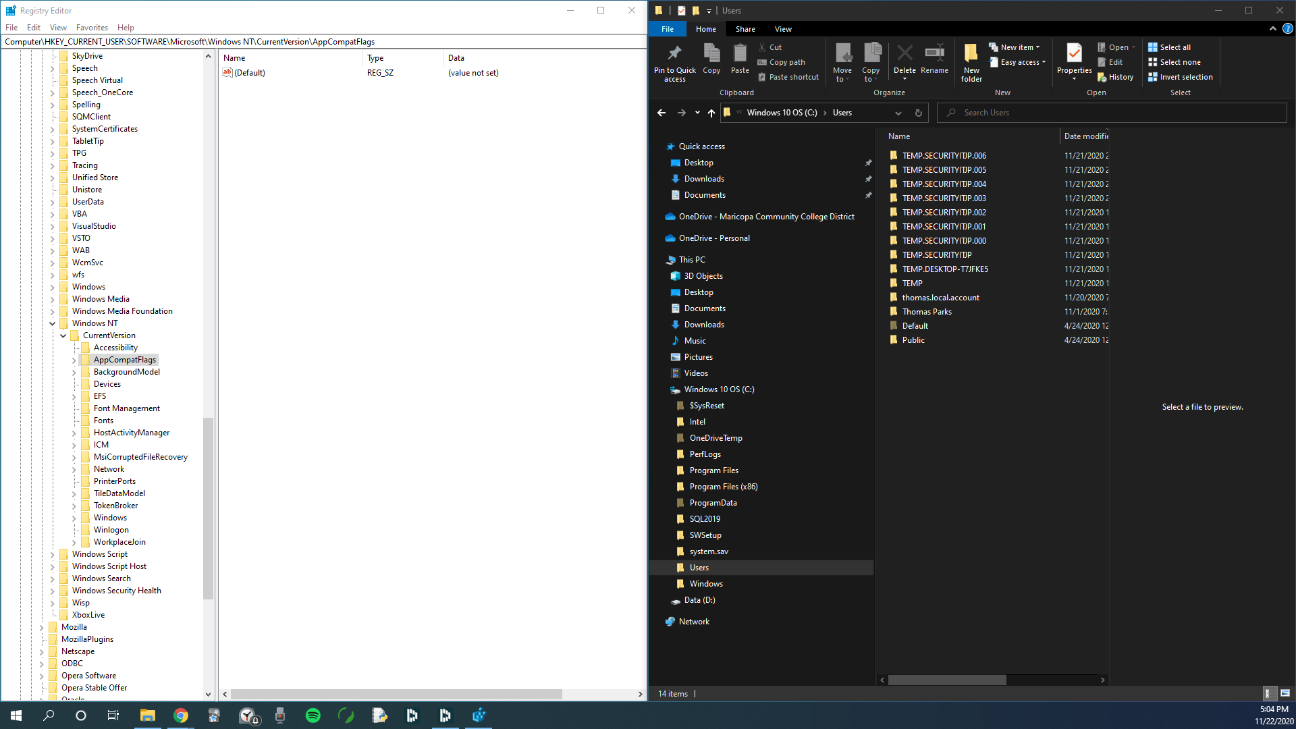The image size is (1296, 729).
Task: Click Copy path in Clipboard group
Action: point(782,62)
